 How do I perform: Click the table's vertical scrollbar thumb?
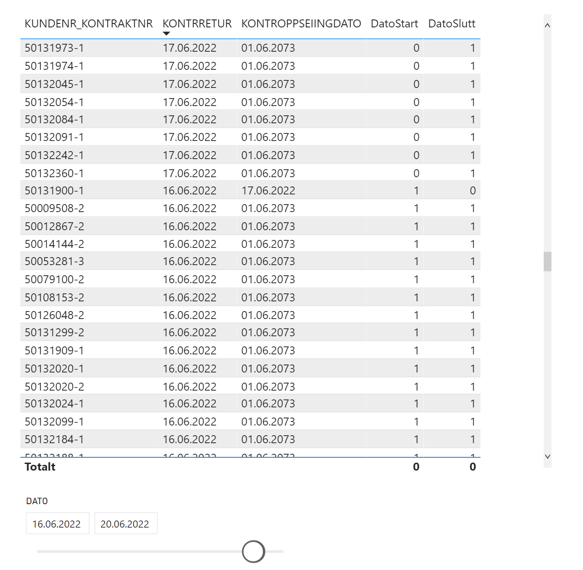(547, 261)
